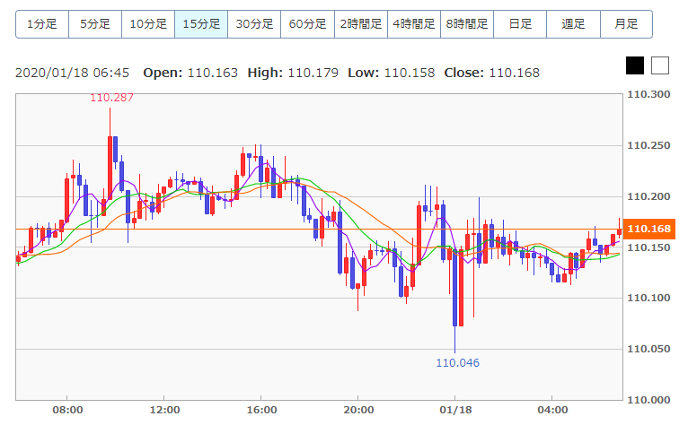The width and height of the screenshot is (688, 425).
Task: Switch to 30分足 chart interval
Action: point(254,24)
